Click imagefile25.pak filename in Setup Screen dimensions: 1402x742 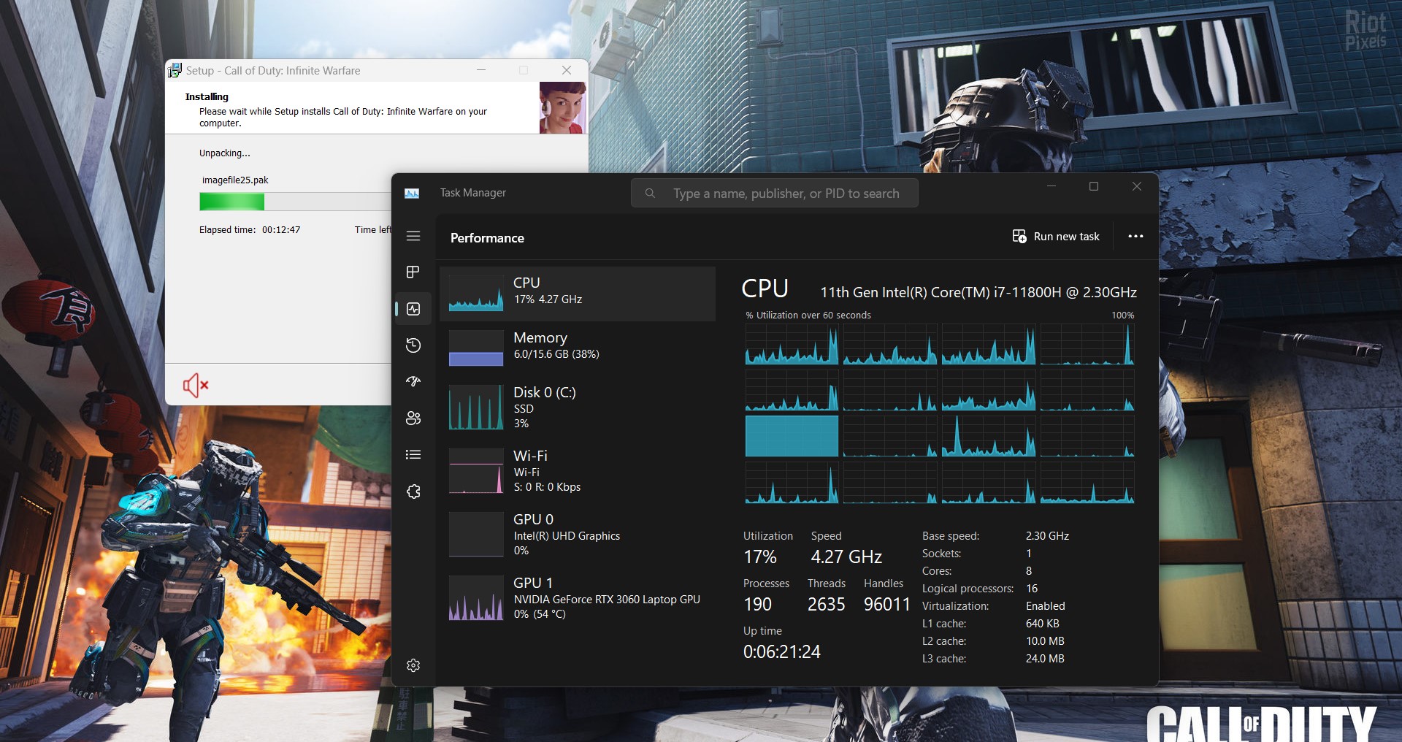235,180
